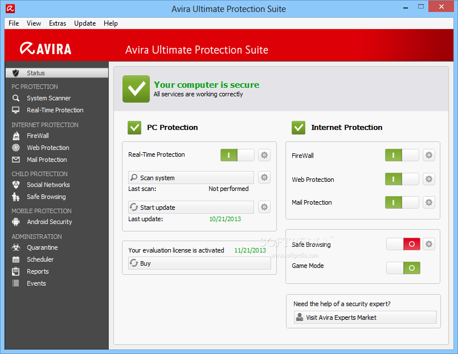This screenshot has height=354, width=458.
Task: Click the Quarantine biohazard icon
Action: tap(16, 247)
